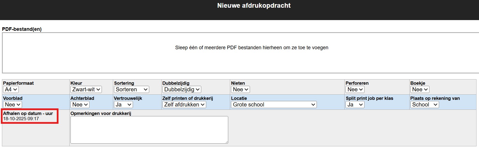This screenshot has width=479, height=148.
Task: Open the Papierformaat dropdown showing A4
Action: click(11, 89)
